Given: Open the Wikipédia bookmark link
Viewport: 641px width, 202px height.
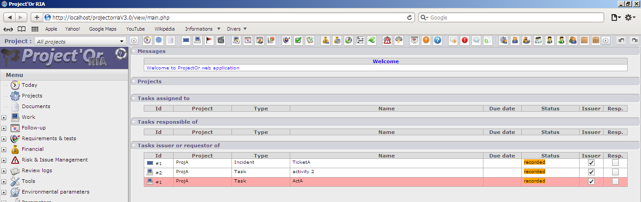Looking at the screenshot, I should click(x=164, y=29).
